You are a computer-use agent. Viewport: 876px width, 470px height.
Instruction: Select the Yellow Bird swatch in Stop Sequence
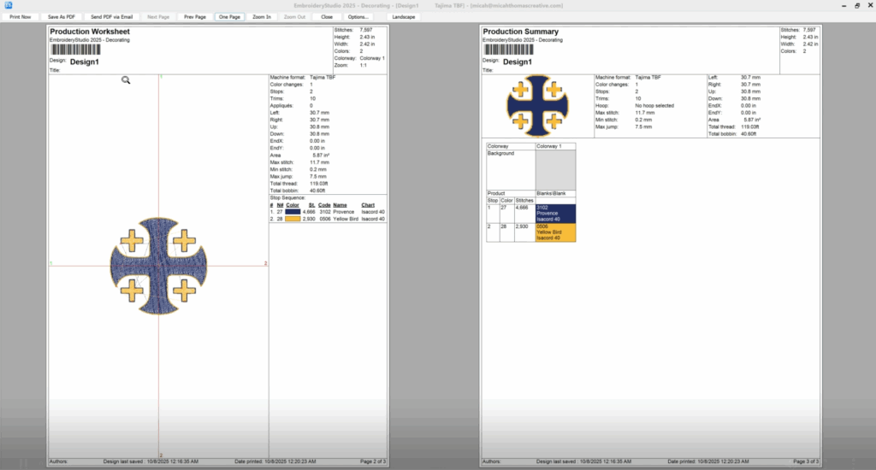pyautogui.click(x=293, y=219)
